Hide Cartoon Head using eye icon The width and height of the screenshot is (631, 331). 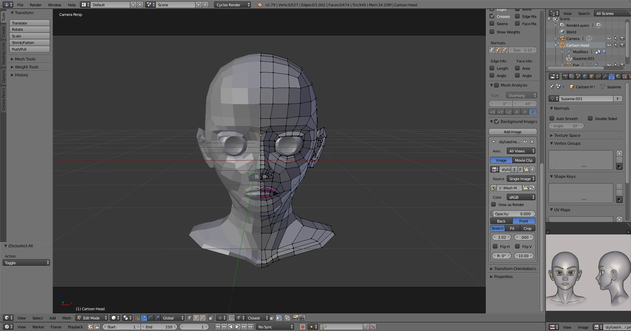(x=609, y=45)
